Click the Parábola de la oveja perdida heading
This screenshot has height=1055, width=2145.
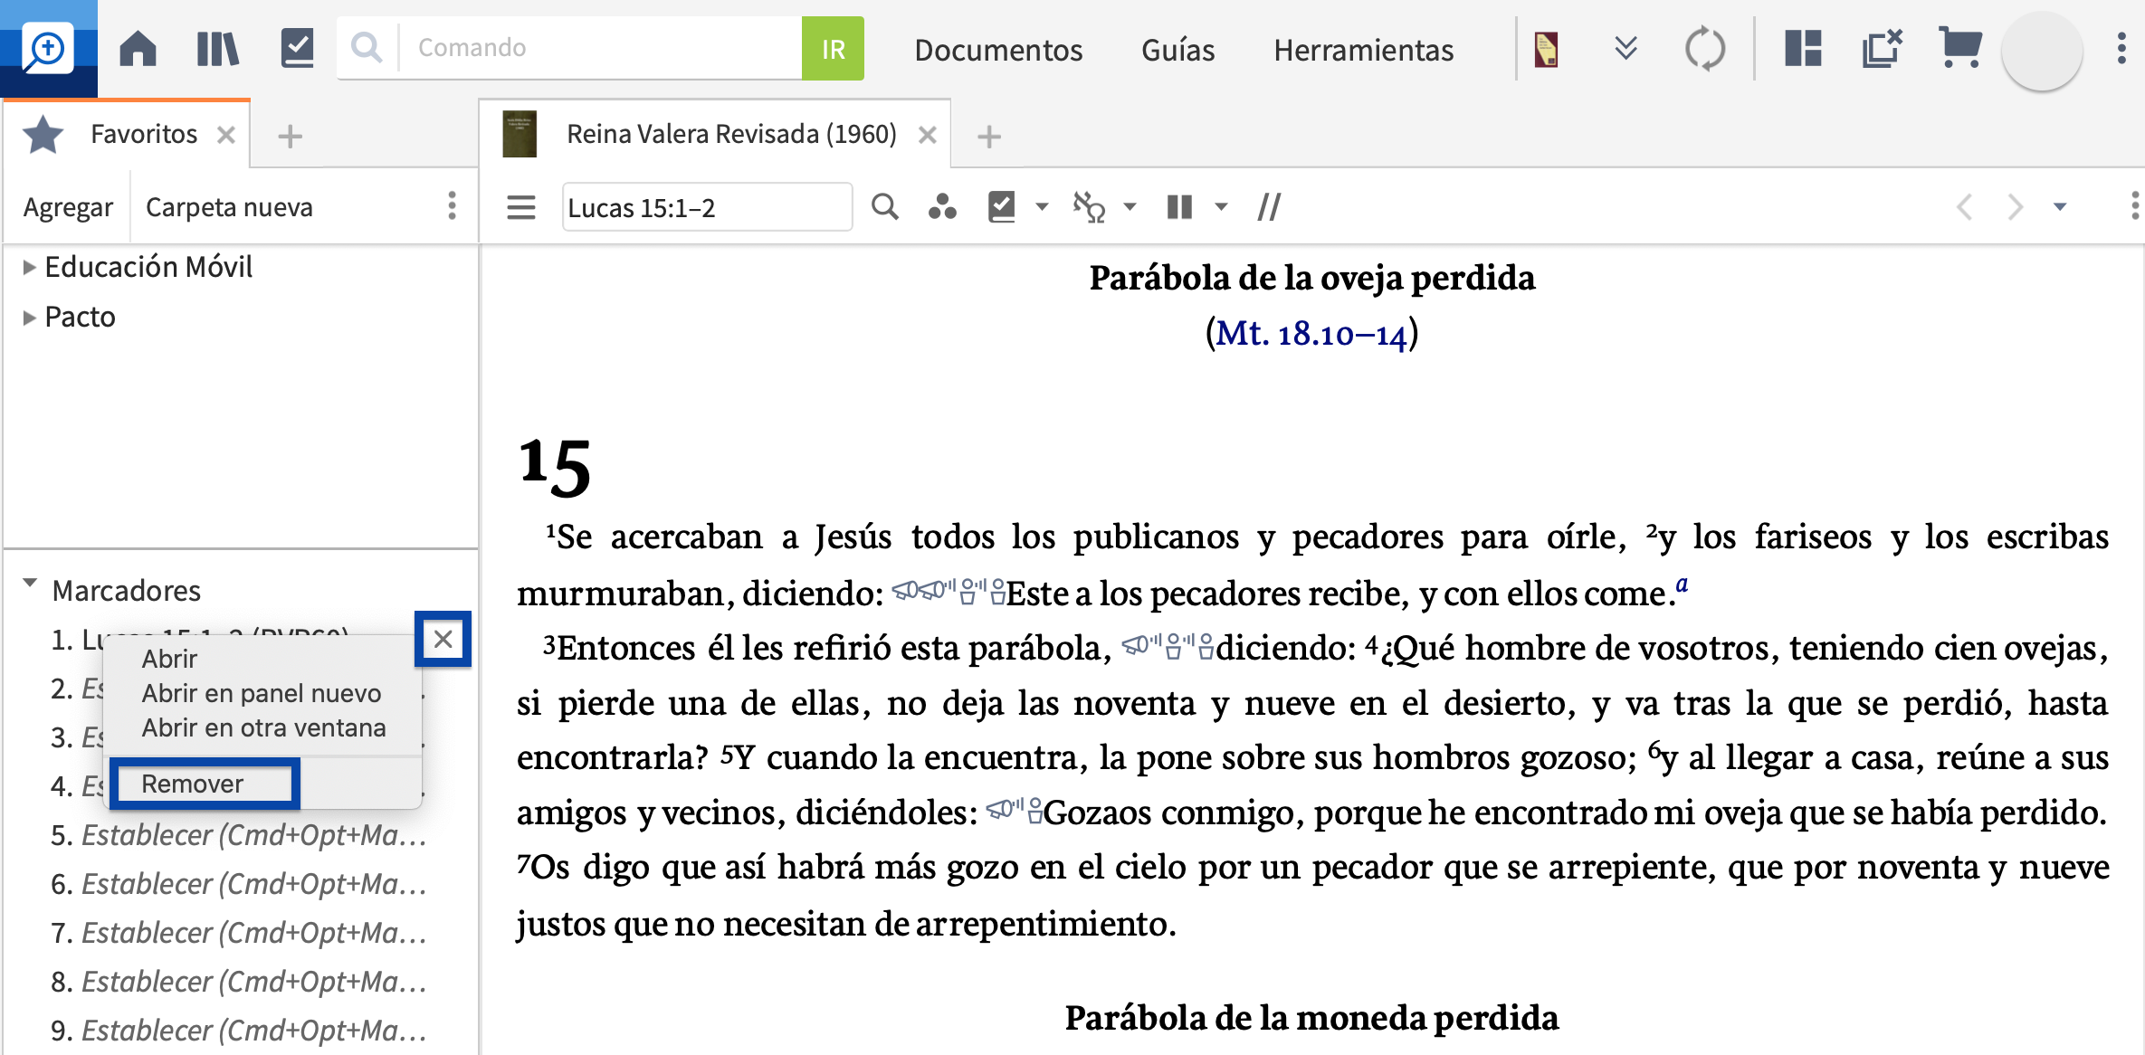(1311, 278)
